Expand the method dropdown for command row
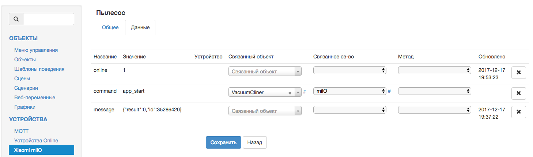 click(434, 91)
